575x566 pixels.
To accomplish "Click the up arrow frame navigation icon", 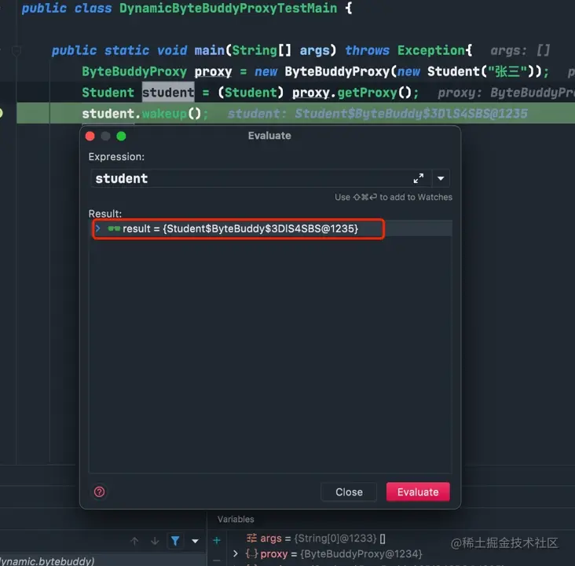I will 134,541.
